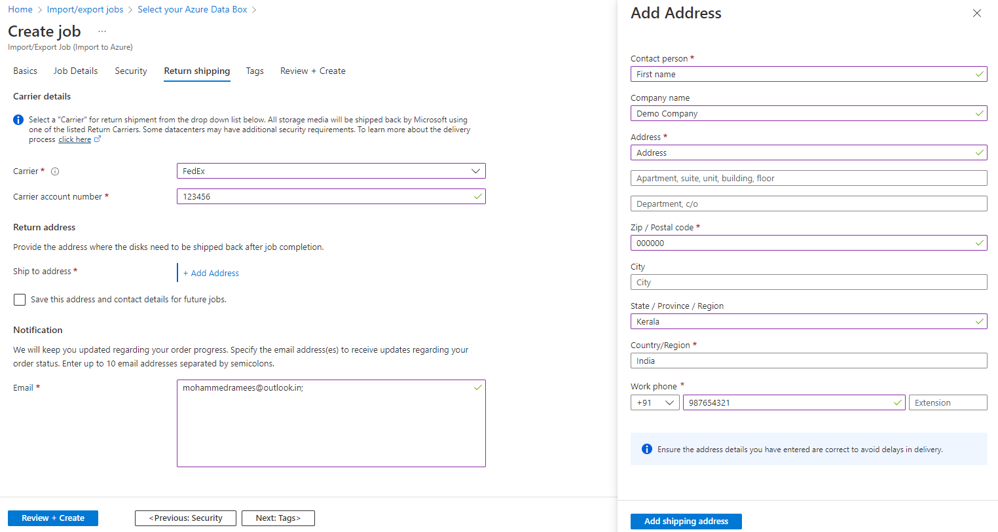Click the Work phone number field
This screenshot has width=998, height=532.
(x=794, y=402)
